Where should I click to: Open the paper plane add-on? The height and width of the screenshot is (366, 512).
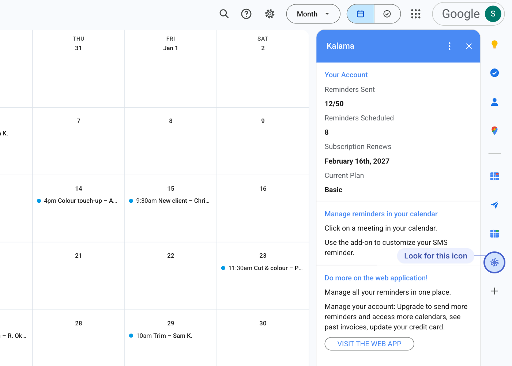[x=494, y=205]
